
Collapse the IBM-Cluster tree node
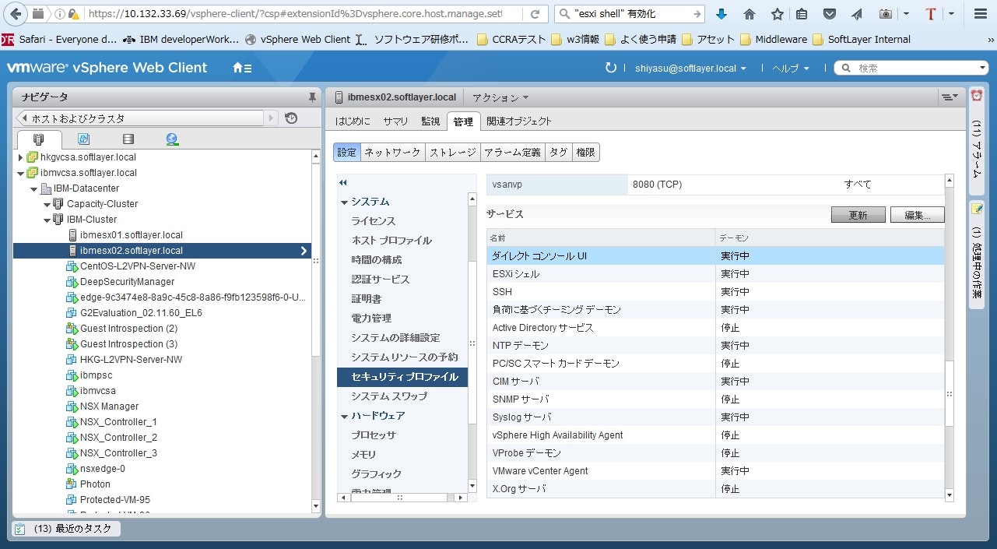pyautogui.click(x=47, y=220)
